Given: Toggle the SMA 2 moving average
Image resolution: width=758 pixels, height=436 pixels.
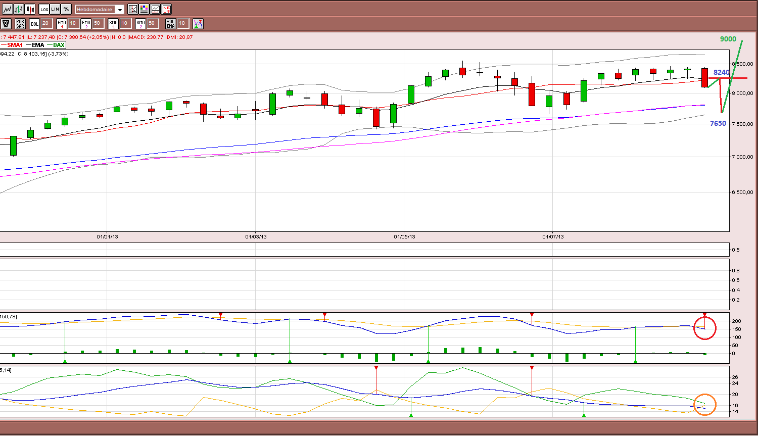Looking at the screenshot, I should click(140, 23).
